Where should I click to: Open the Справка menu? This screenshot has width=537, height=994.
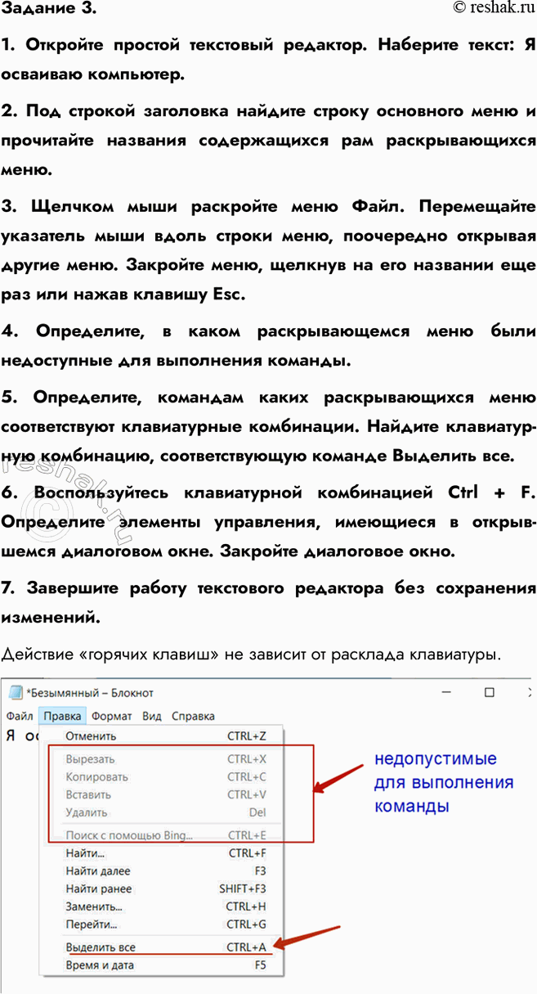pyautogui.click(x=193, y=716)
